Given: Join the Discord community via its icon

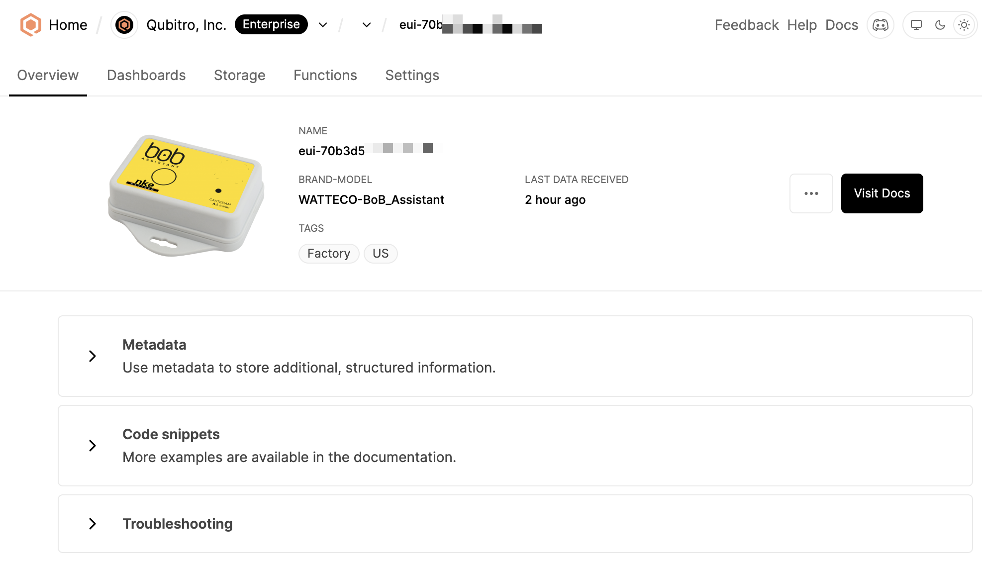Looking at the screenshot, I should (880, 24).
